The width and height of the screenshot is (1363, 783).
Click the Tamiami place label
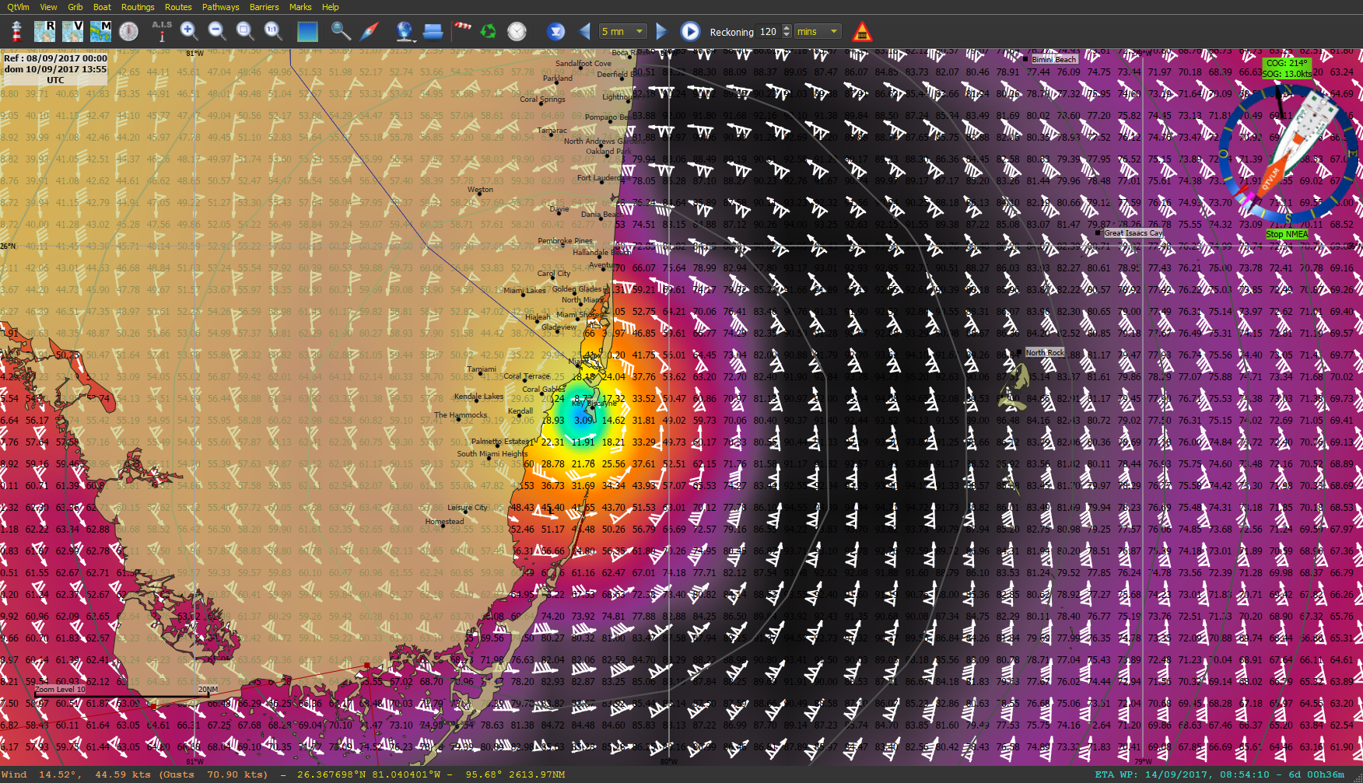coord(482,369)
